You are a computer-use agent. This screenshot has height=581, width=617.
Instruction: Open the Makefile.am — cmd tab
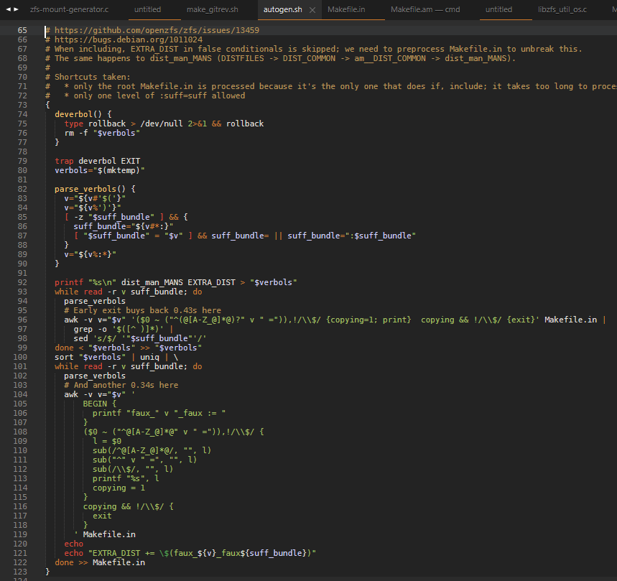(x=425, y=10)
